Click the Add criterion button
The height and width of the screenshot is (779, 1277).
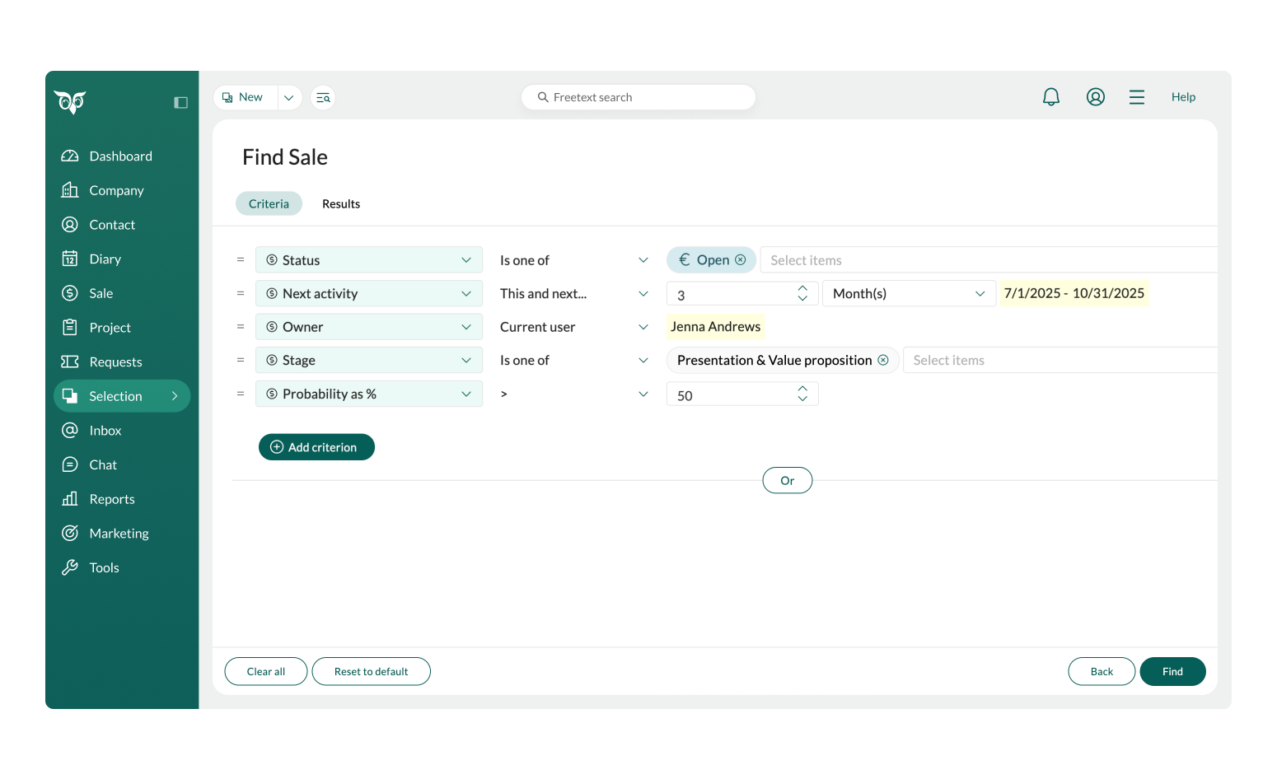click(316, 447)
